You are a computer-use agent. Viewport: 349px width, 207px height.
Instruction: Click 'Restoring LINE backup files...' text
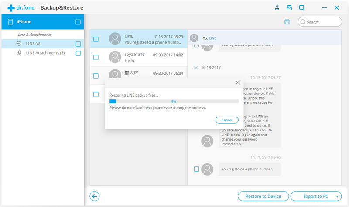coord(134,95)
